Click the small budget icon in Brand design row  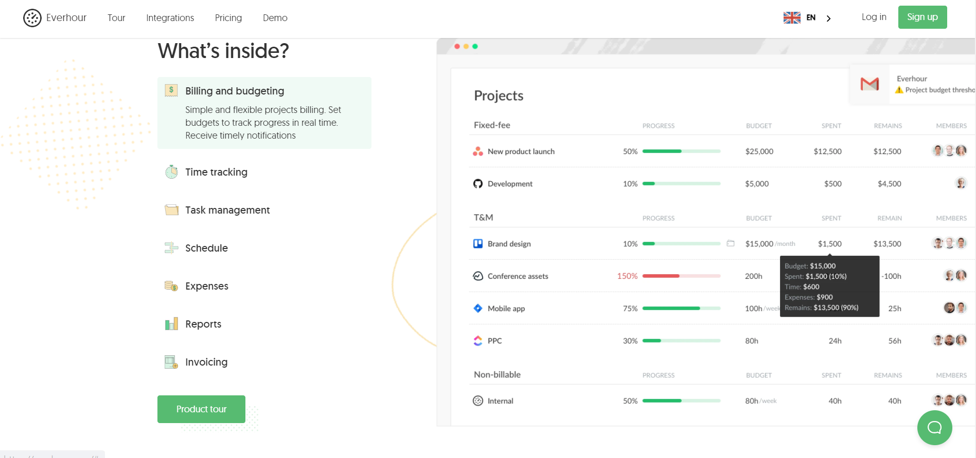(x=731, y=243)
